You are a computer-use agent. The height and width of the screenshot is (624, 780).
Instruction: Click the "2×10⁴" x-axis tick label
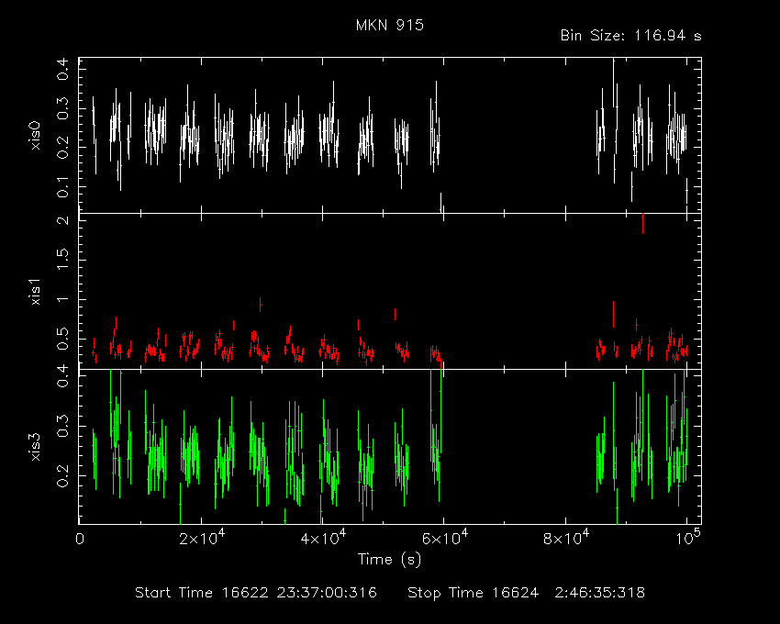[x=202, y=538]
